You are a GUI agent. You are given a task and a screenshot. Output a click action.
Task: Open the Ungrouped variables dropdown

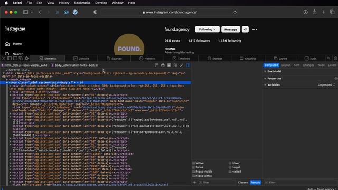326,84
